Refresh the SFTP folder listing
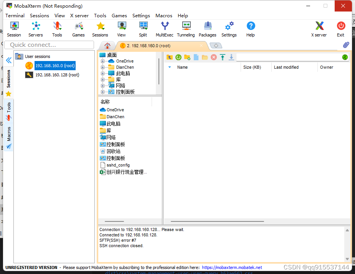Image resolution: width=355 pixels, height=274 pixels. (178, 57)
